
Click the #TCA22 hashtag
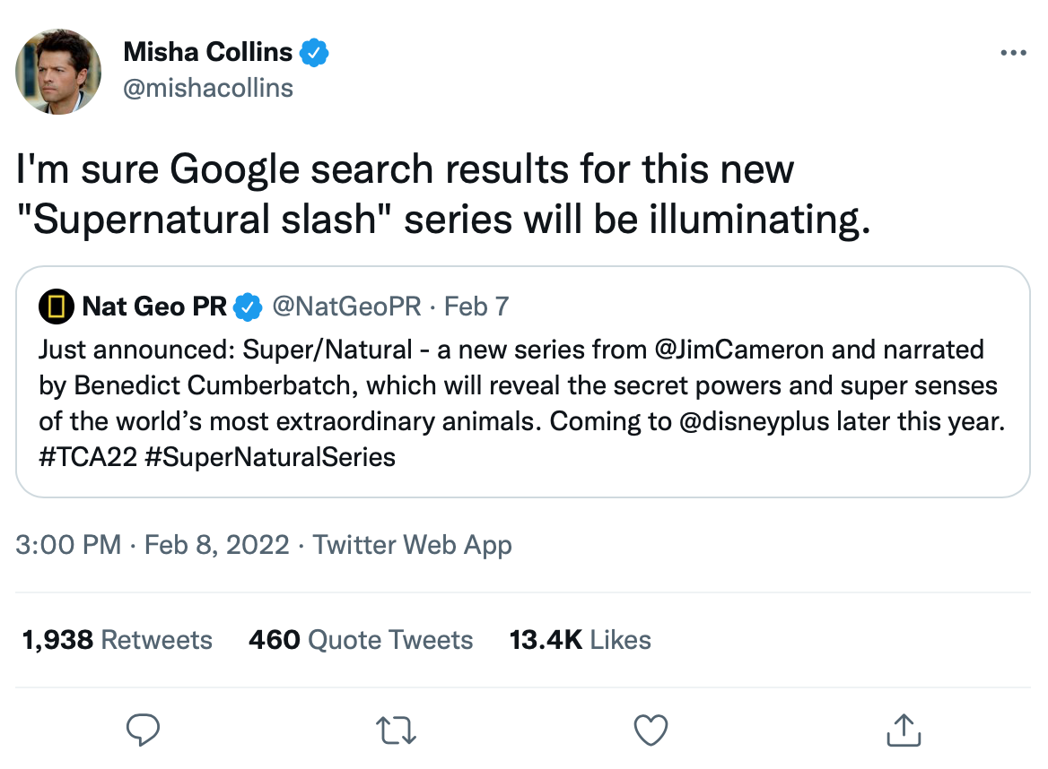(88, 457)
